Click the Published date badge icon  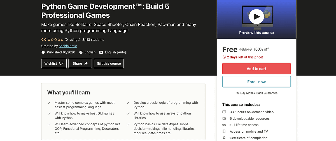coord(43,52)
